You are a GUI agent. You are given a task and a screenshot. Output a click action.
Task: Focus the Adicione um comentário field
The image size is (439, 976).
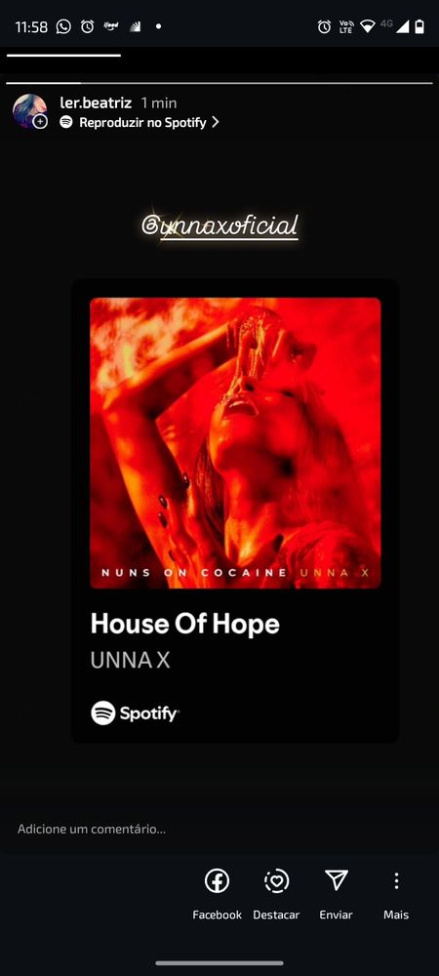point(219,829)
